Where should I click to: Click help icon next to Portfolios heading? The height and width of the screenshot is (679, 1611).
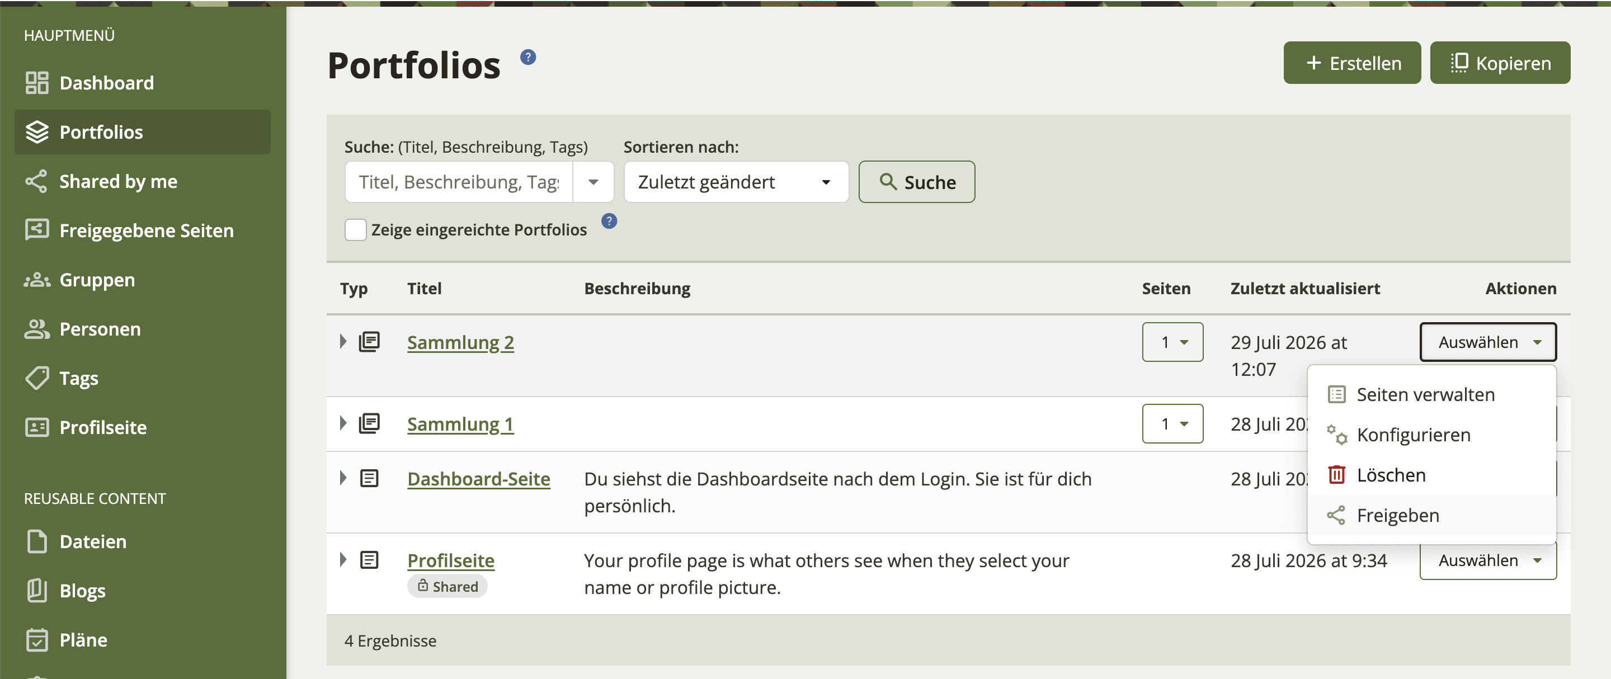tap(528, 58)
